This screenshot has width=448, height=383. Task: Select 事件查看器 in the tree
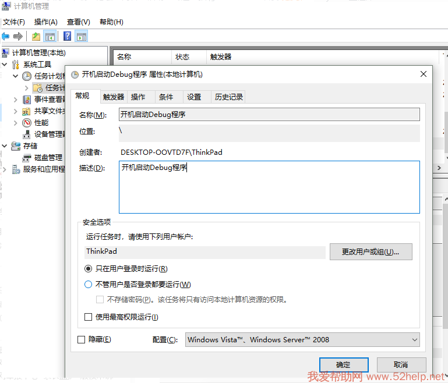click(x=49, y=100)
